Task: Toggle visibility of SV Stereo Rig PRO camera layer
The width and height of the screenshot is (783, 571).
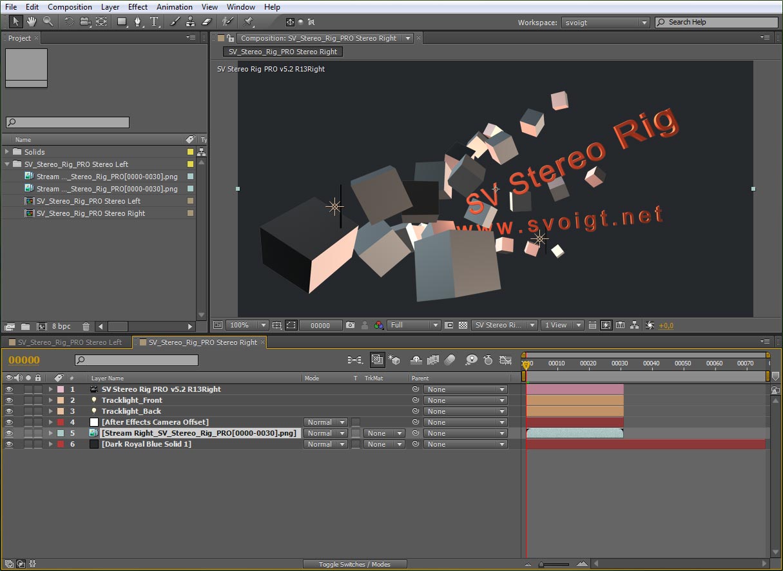Action: [x=9, y=389]
